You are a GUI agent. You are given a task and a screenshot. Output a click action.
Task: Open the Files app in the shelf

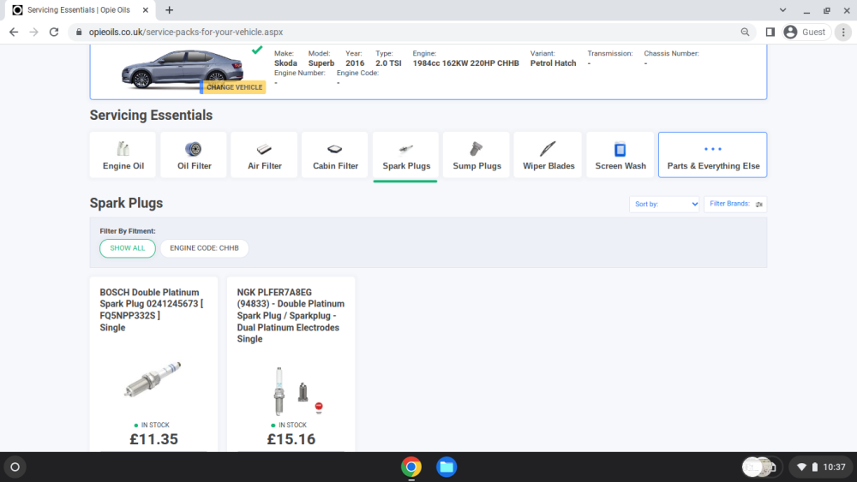[x=446, y=467]
